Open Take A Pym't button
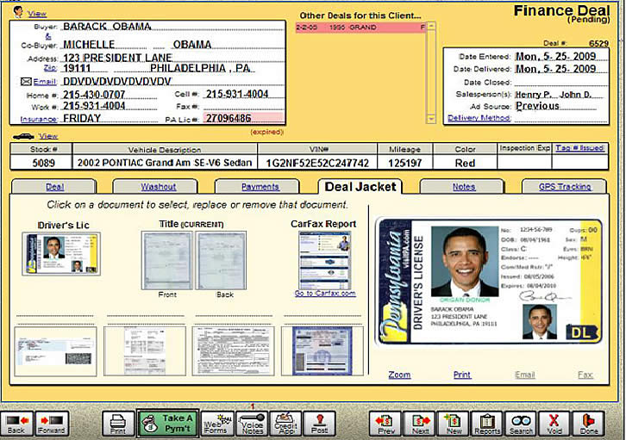The height and width of the screenshot is (440, 626). [167, 424]
